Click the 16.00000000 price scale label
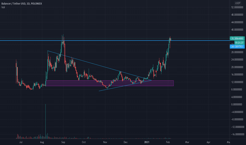This screenshot has height=145, width=246. click(237, 74)
